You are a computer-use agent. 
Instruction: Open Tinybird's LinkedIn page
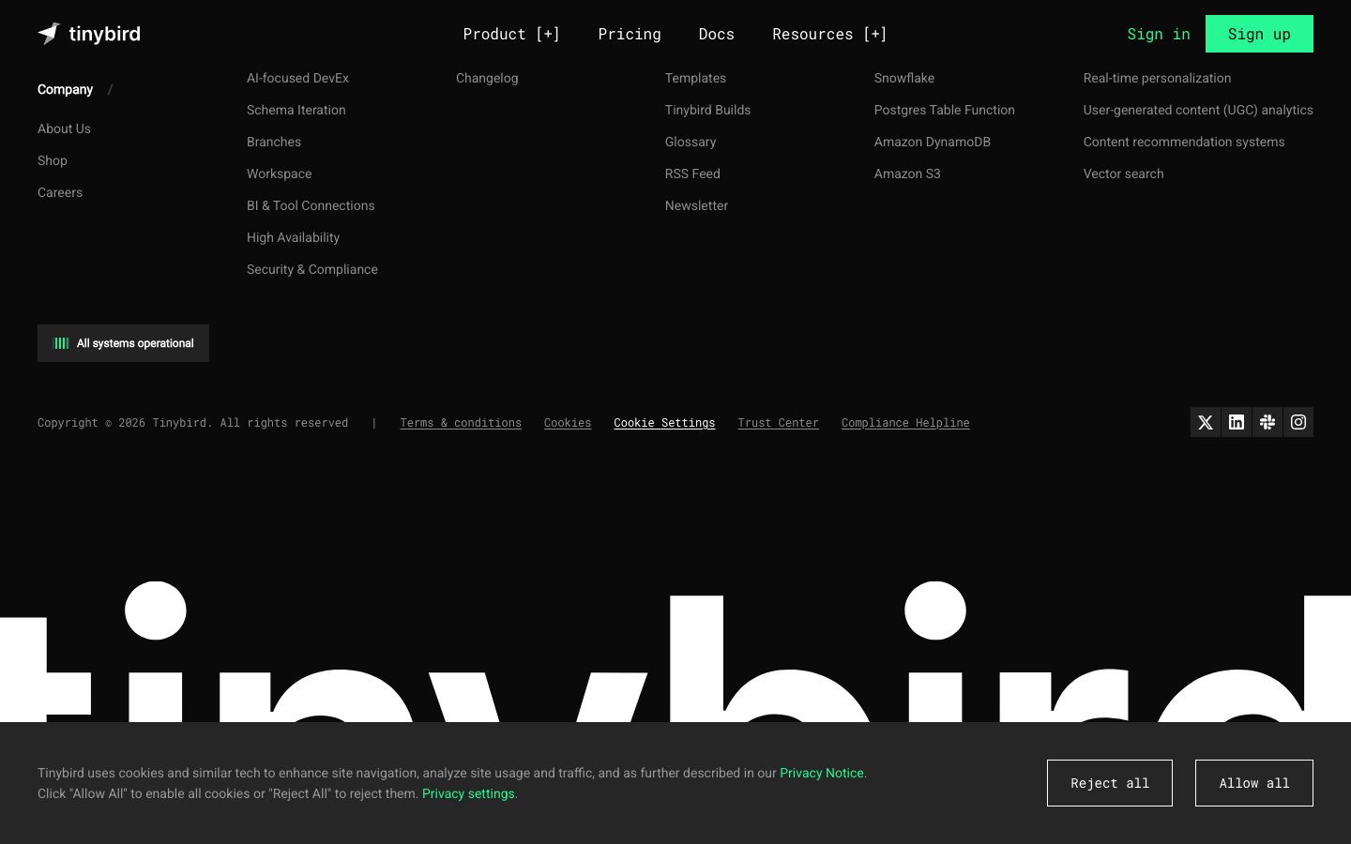1237,422
